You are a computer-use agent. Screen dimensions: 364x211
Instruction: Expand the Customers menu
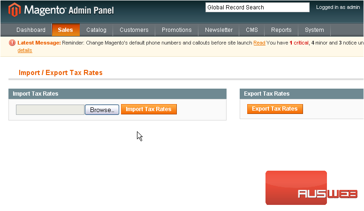click(134, 30)
